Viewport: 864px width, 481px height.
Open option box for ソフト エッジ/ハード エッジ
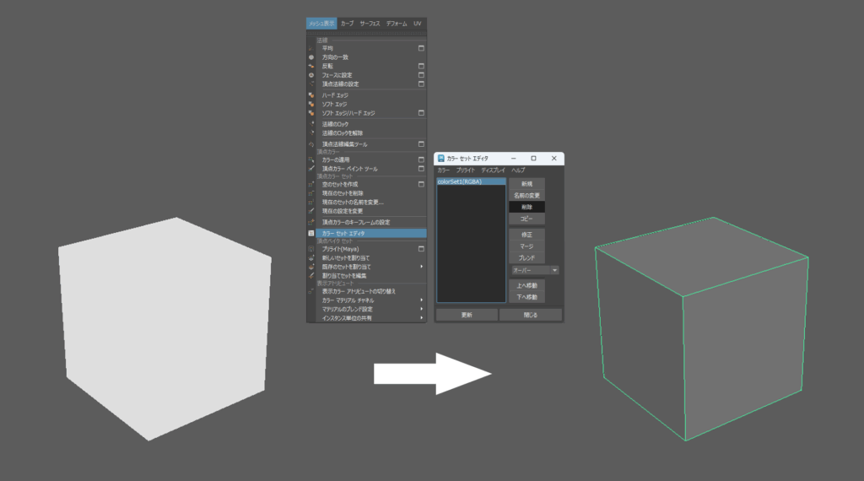pos(421,113)
